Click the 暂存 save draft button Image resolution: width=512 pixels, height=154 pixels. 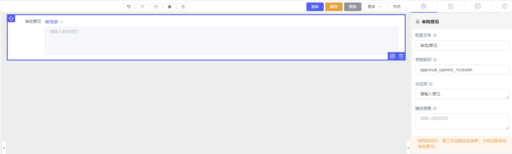coord(334,6)
